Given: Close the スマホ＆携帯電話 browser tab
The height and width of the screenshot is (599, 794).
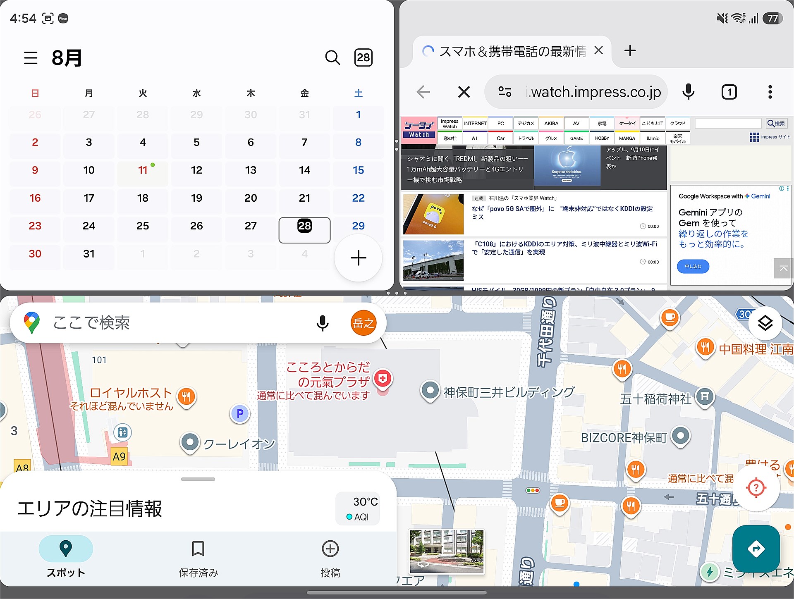Looking at the screenshot, I should (598, 50).
